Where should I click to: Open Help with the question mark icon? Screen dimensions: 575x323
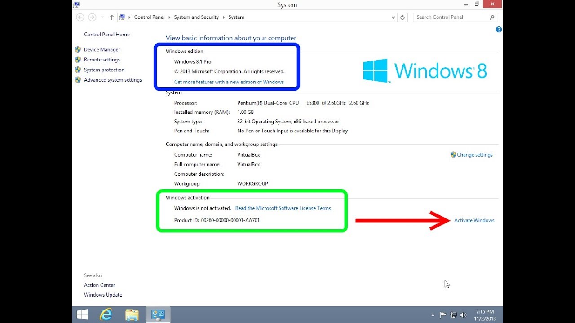[x=499, y=30]
